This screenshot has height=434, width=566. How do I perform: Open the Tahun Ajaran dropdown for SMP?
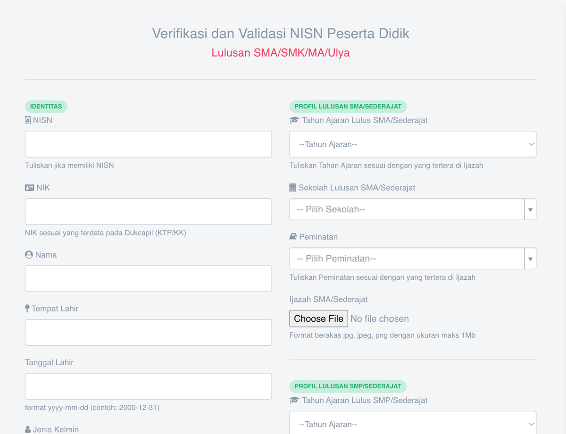(413, 424)
